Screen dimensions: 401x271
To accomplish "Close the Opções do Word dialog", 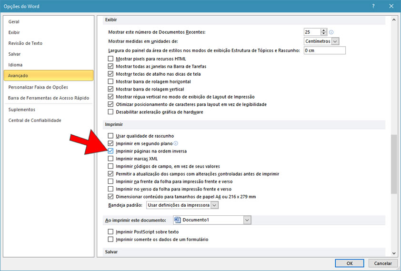I will pos(391,6).
